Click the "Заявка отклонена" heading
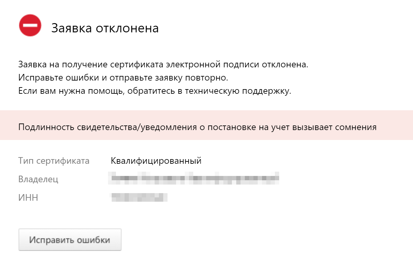This screenshot has height=274, width=413. 105,28
